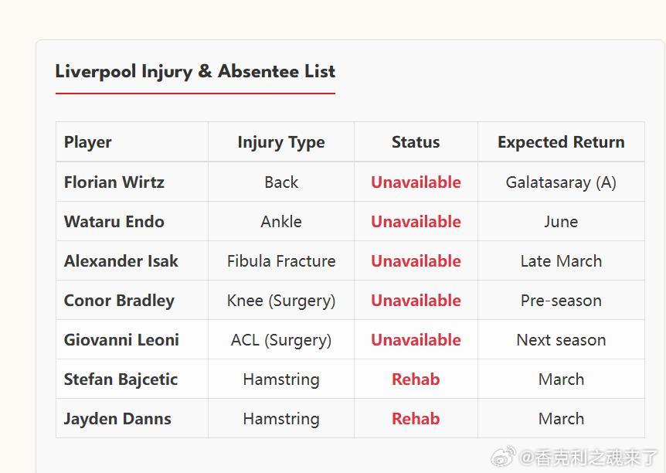Click the ACL (Surgery) injury cell
This screenshot has height=473, width=666.
281,340
